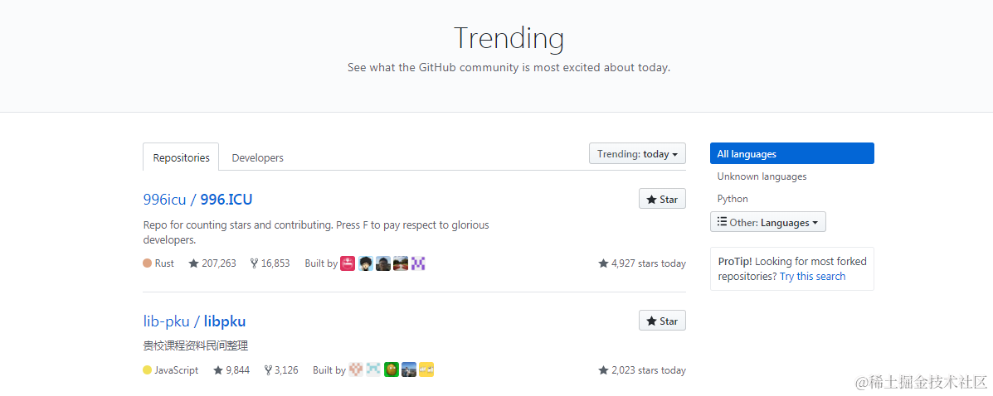Click the fork count icon showing 16,853

click(x=255, y=263)
